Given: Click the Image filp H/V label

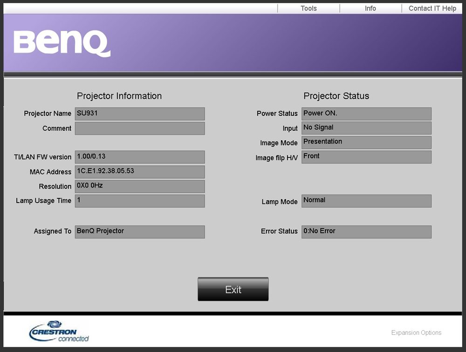Looking at the screenshot, I should tap(276, 158).
